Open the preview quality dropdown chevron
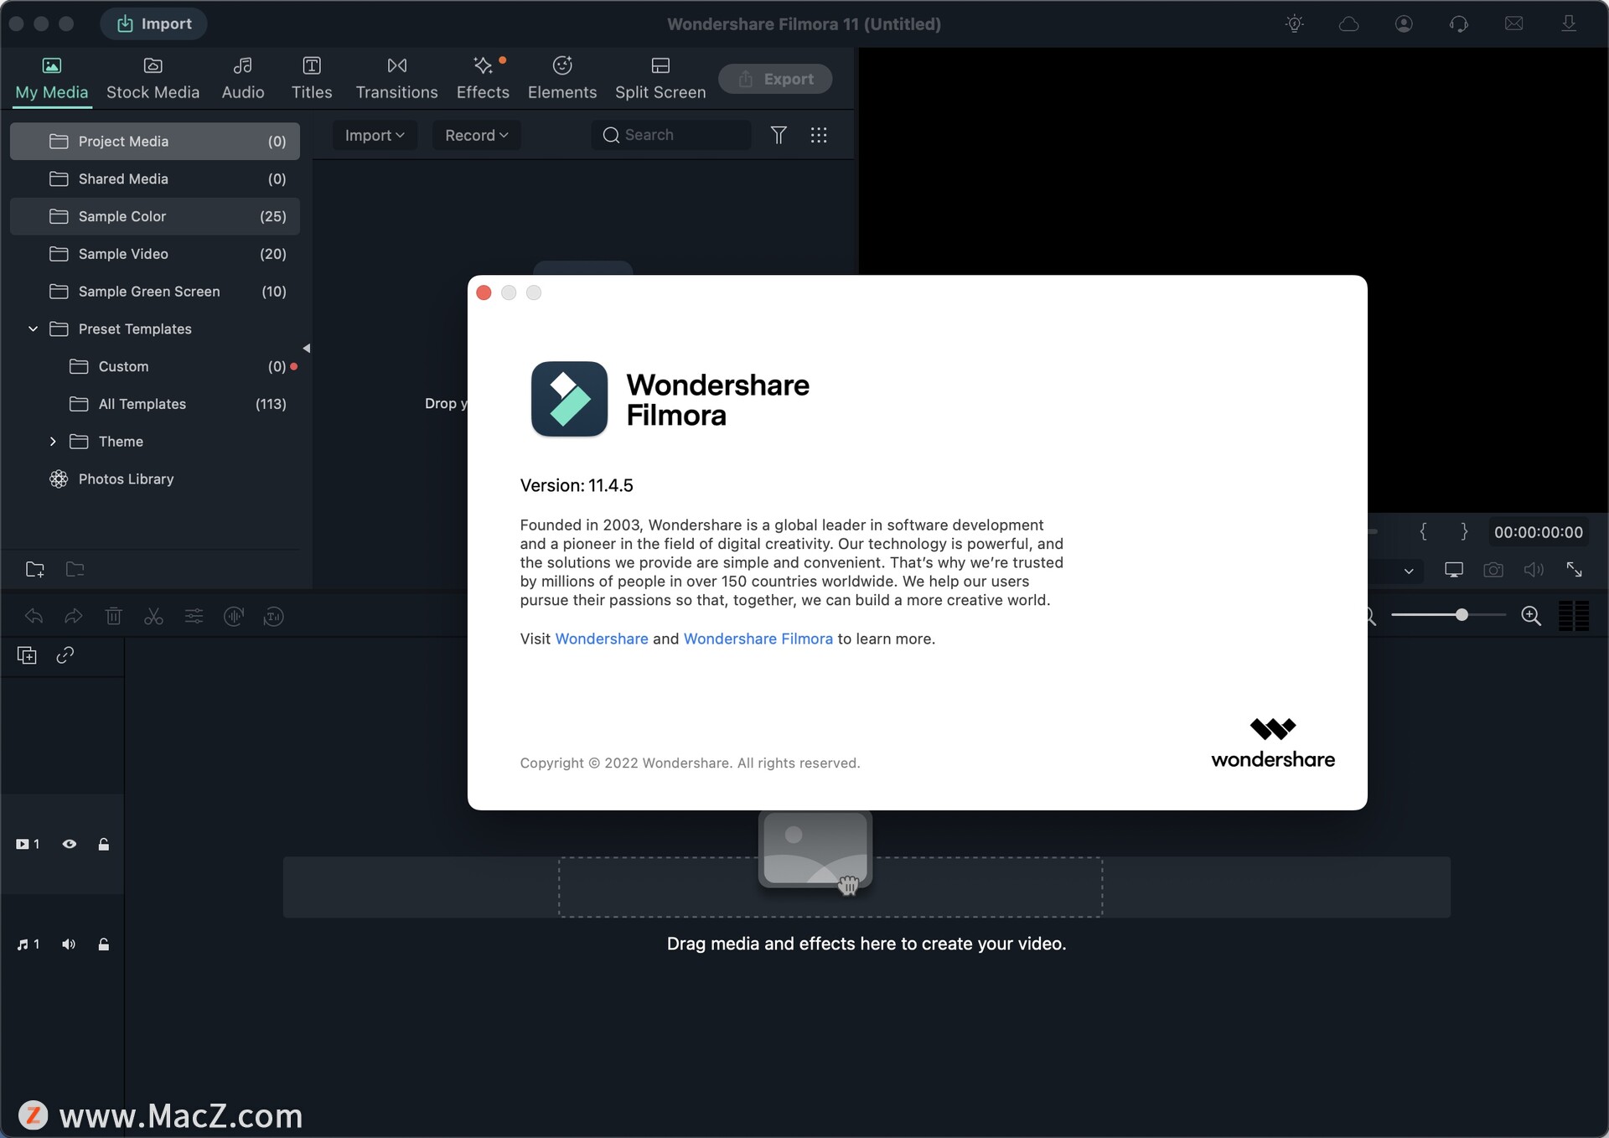This screenshot has height=1138, width=1609. 1409,571
